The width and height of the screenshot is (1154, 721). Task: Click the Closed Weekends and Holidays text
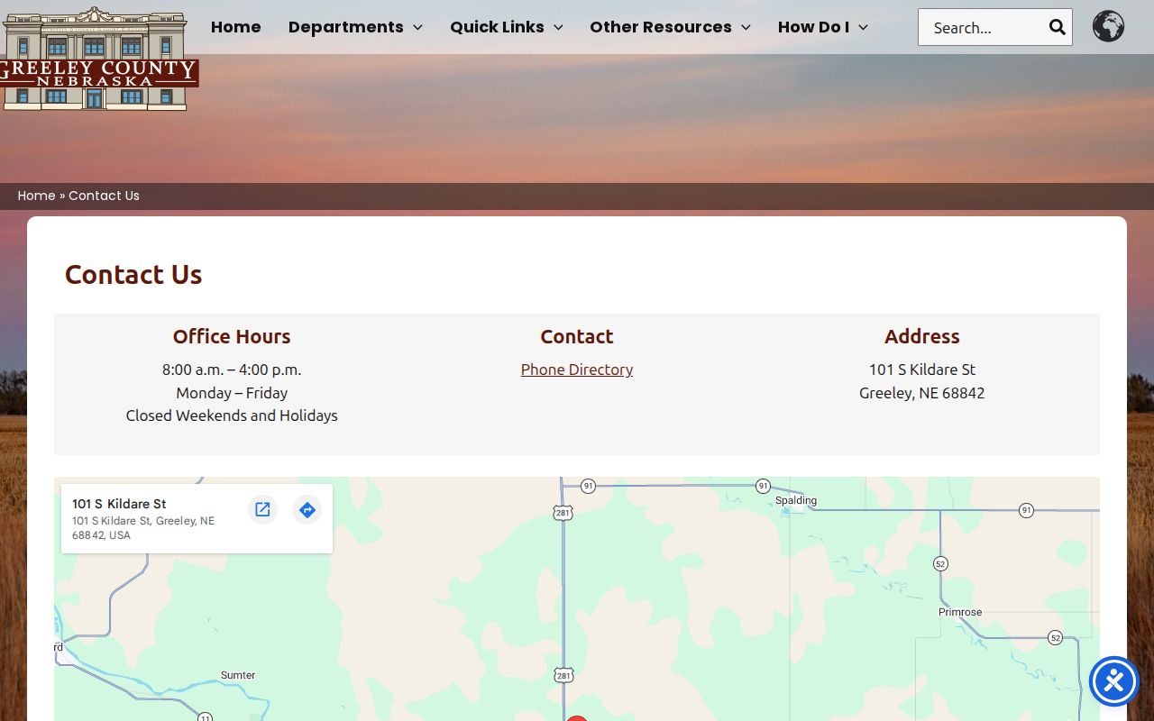(x=232, y=415)
